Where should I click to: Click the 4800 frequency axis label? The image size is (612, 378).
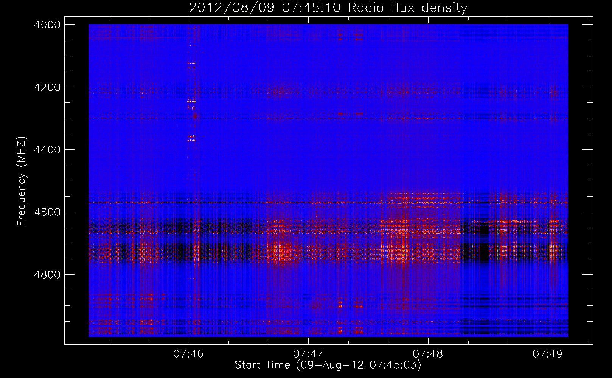click(x=47, y=275)
